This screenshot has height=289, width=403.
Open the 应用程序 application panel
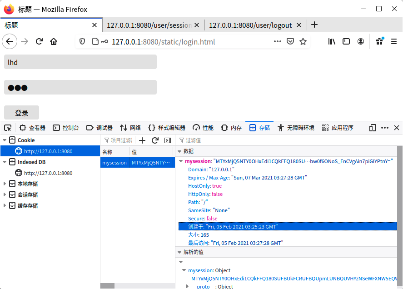point(338,128)
